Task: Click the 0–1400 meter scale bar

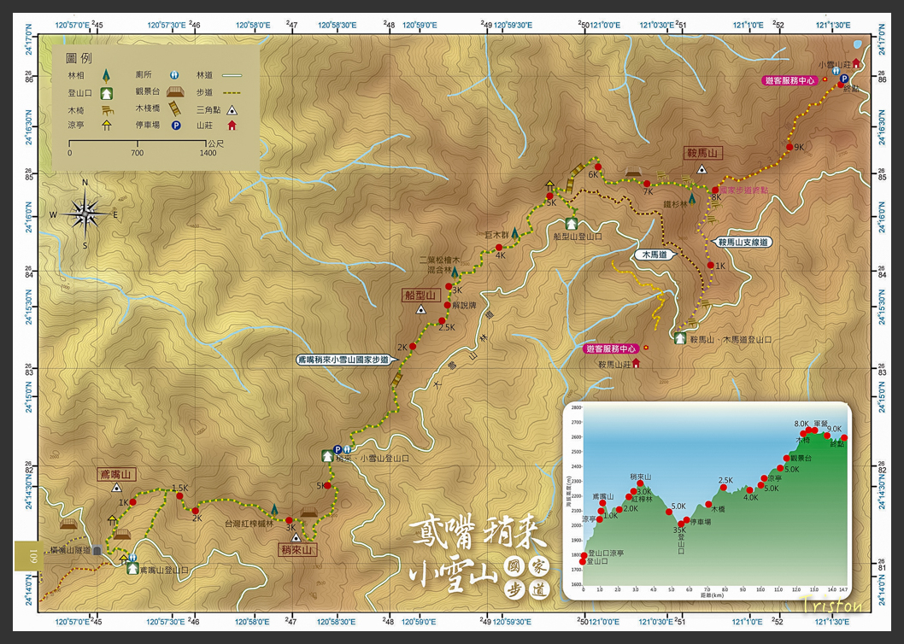Action: [138, 143]
